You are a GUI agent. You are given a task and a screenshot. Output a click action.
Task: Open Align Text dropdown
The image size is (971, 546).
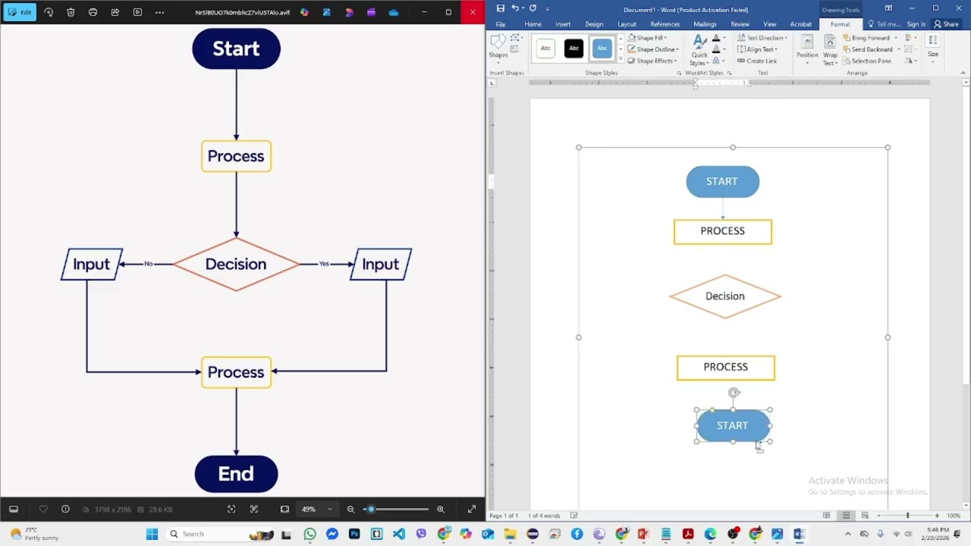pyautogui.click(x=757, y=49)
